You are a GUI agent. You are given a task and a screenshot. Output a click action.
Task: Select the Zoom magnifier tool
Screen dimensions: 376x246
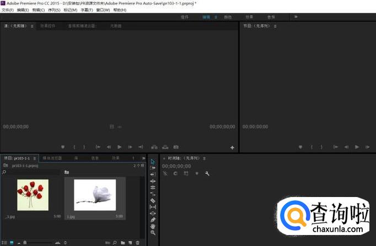point(153,233)
